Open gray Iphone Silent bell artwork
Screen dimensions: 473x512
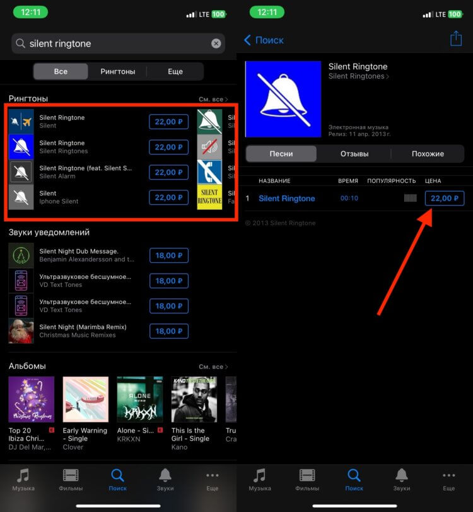coord(21,197)
